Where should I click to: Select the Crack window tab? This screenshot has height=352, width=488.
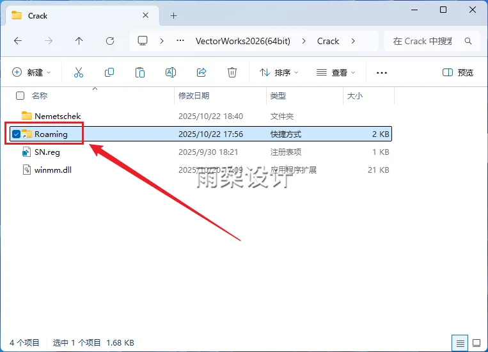coord(81,15)
